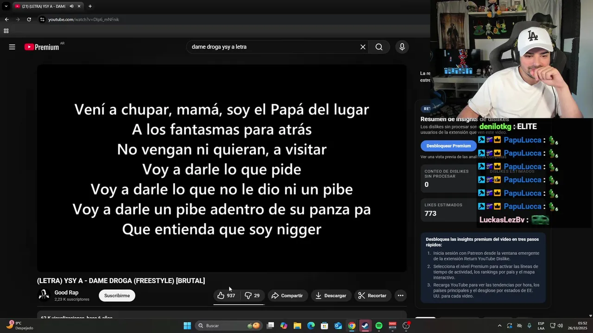Click the Recortar clip button

point(372,296)
